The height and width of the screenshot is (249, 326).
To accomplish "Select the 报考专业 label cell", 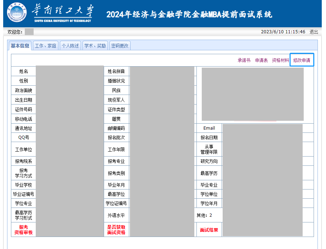I will point(116,161).
